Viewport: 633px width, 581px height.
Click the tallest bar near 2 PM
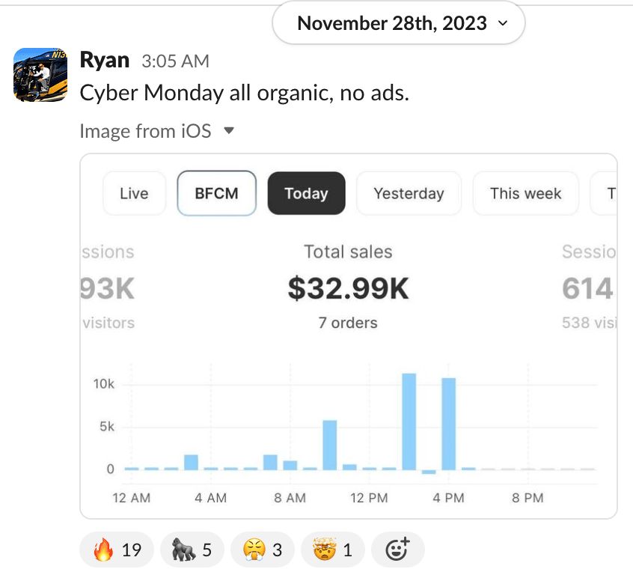[409, 422]
